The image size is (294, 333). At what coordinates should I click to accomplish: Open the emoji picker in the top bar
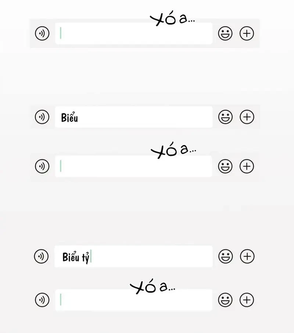coord(225,33)
